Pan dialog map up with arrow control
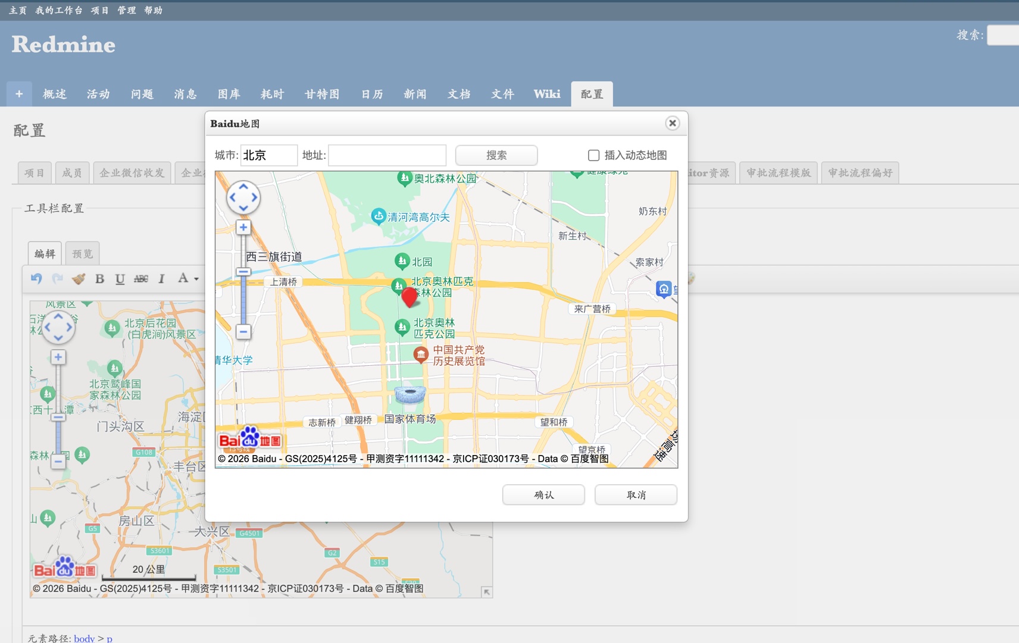Image resolution: width=1019 pixels, height=643 pixels. 243,187
